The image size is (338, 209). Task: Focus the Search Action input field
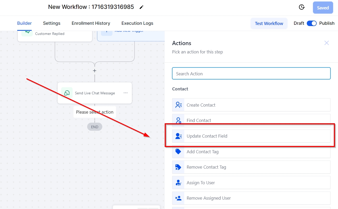(x=251, y=74)
